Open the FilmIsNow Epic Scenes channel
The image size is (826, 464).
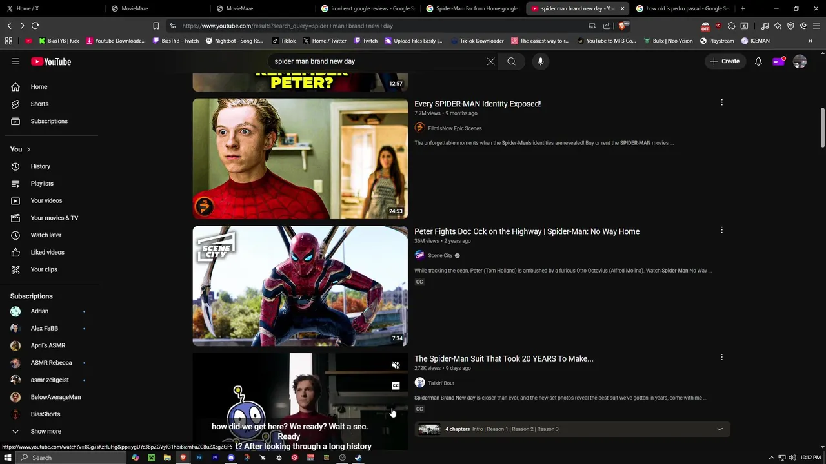click(454, 128)
